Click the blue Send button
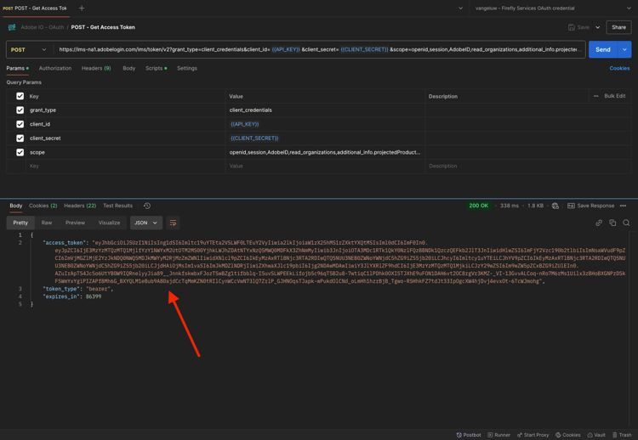This screenshot has width=638, height=440. [603, 49]
